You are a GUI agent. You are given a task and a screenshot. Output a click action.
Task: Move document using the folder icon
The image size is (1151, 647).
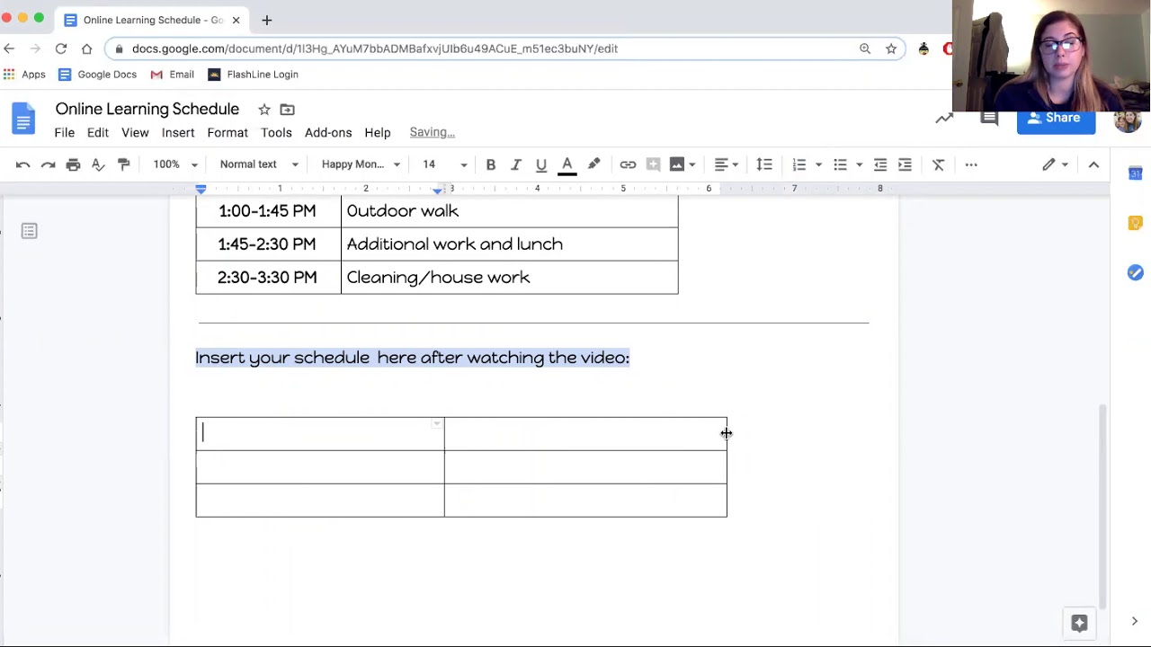[x=287, y=110]
